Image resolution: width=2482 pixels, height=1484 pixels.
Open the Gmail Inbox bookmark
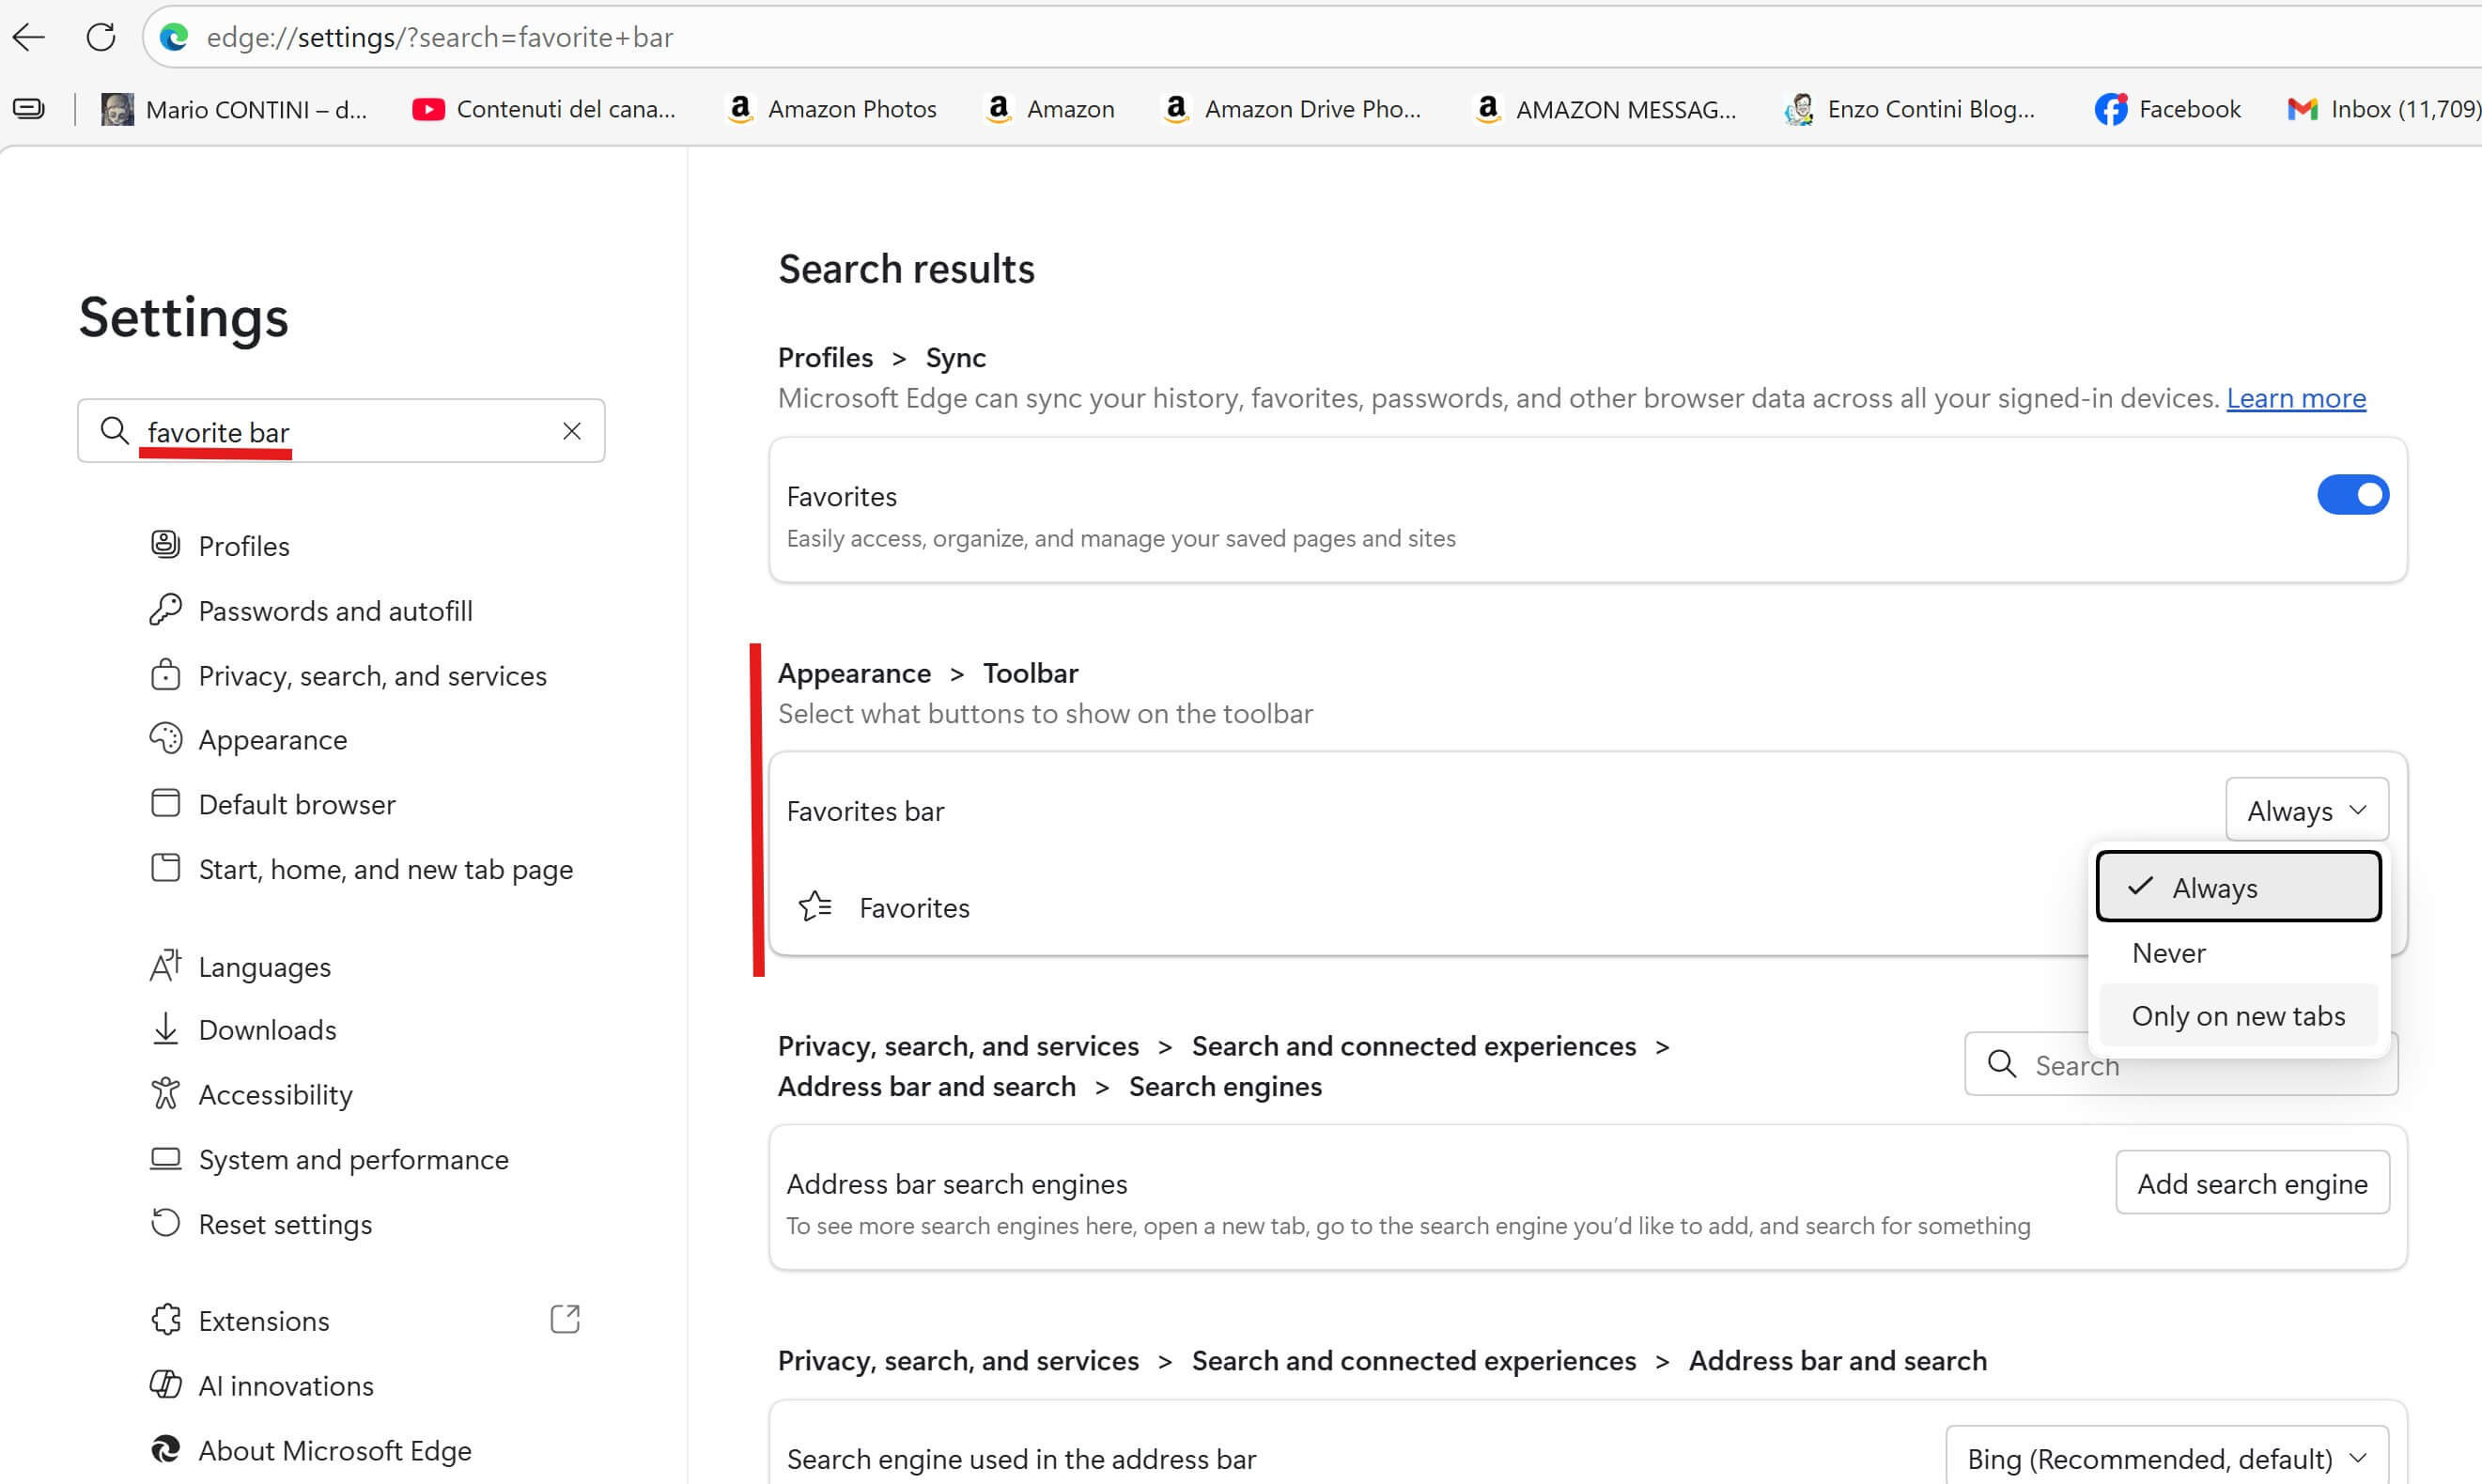[x=2383, y=109]
